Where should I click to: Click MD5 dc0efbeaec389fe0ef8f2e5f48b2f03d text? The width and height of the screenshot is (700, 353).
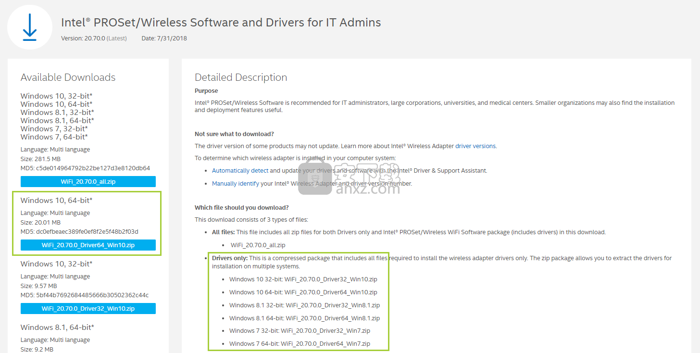tap(79, 232)
